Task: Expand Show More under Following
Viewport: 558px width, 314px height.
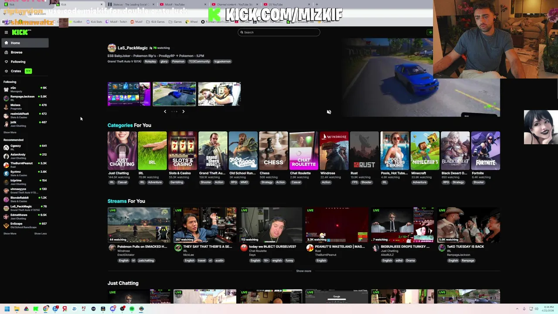Action: click(x=10, y=132)
